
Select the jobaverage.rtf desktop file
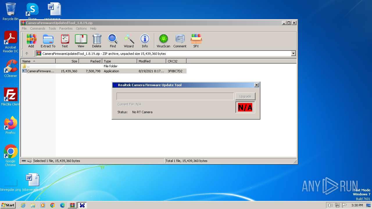[x=33, y=182]
